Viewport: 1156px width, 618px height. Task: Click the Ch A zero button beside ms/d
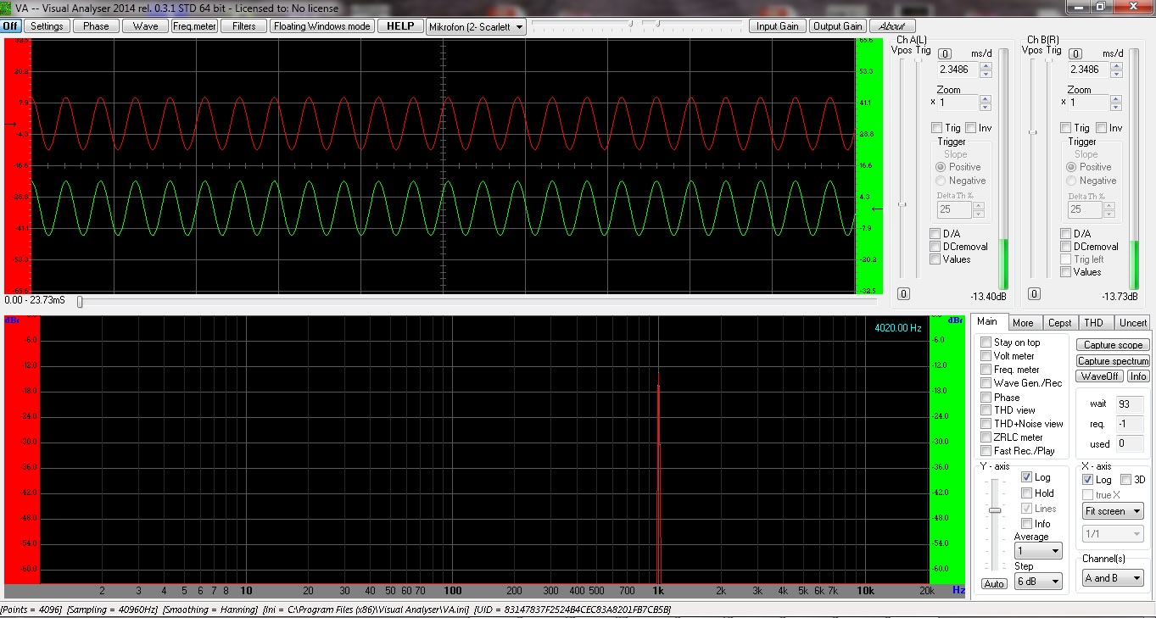(945, 53)
